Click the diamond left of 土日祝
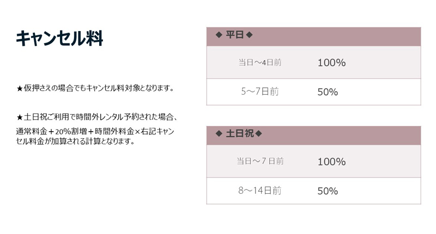This screenshot has height=234, width=436. [219, 134]
